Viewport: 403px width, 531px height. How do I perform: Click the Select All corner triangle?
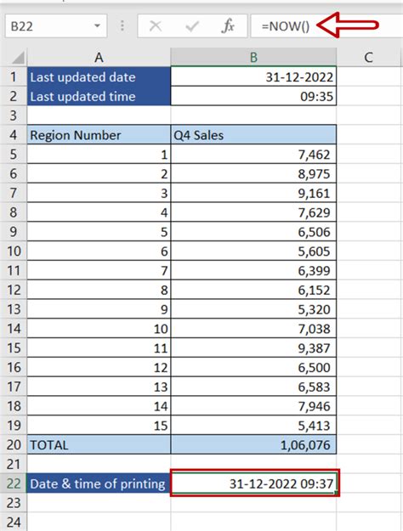(x=18, y=58)
